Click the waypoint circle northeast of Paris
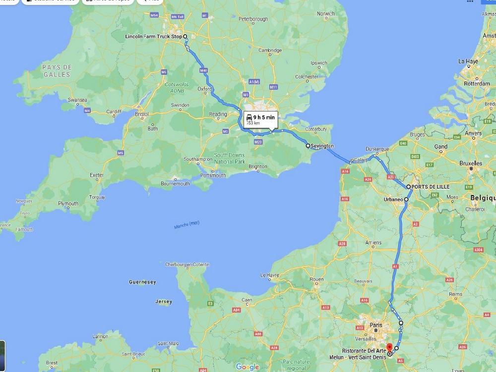 401,323
